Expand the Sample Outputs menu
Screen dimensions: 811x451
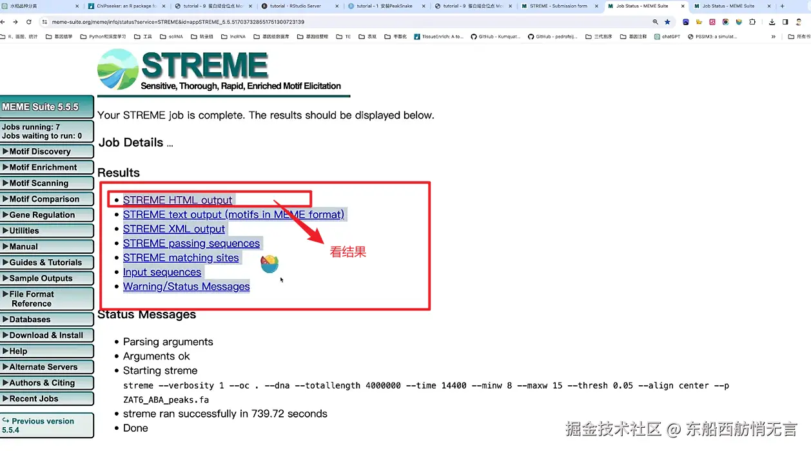46,278
